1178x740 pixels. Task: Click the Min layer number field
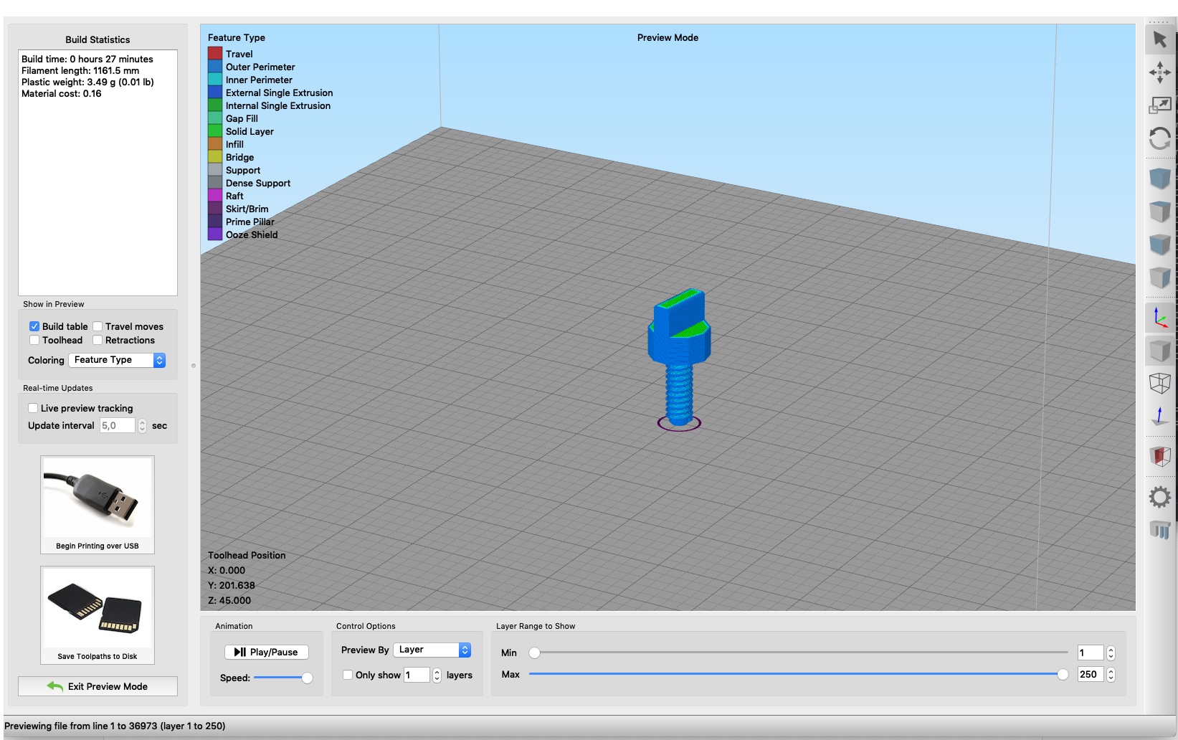click(x=1091, y=653)
